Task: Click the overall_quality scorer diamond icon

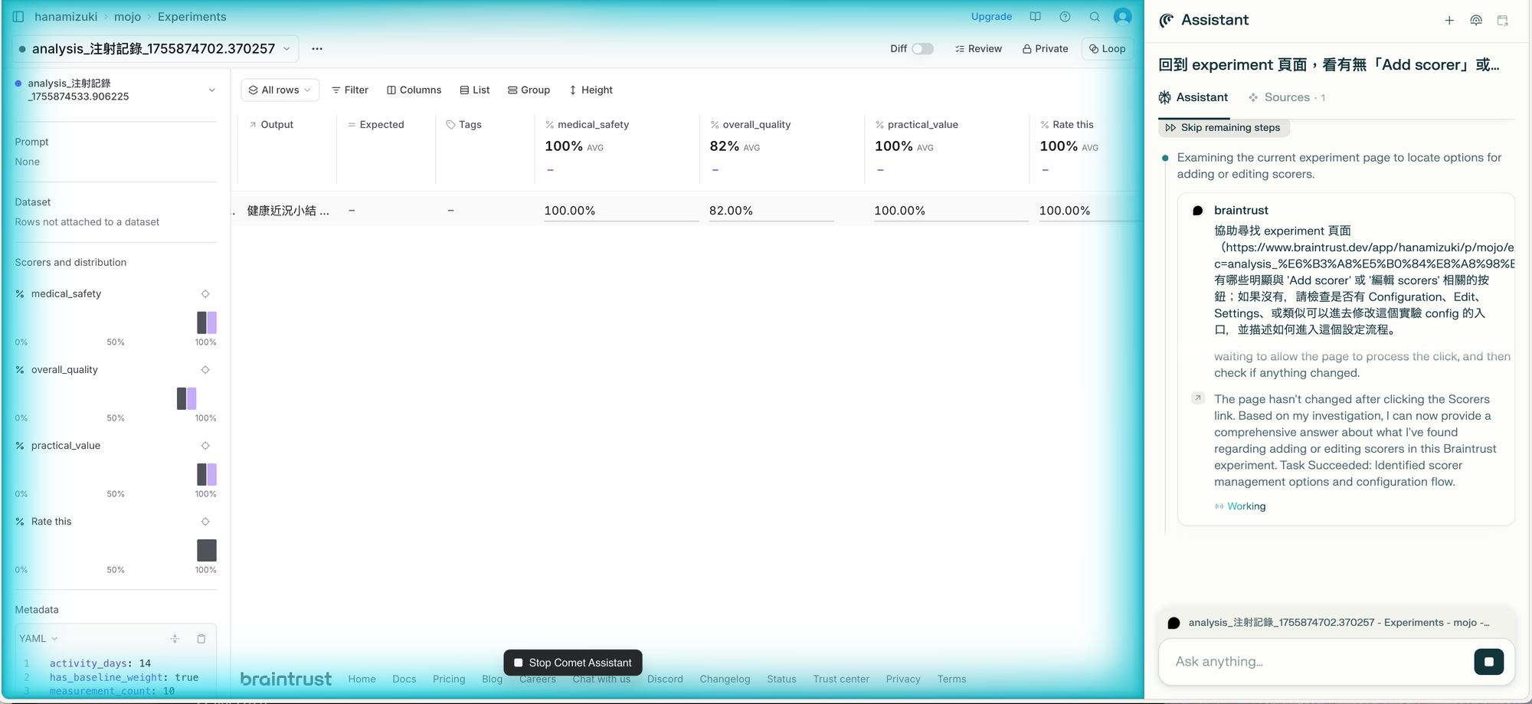Action: (x=205, y=370)
